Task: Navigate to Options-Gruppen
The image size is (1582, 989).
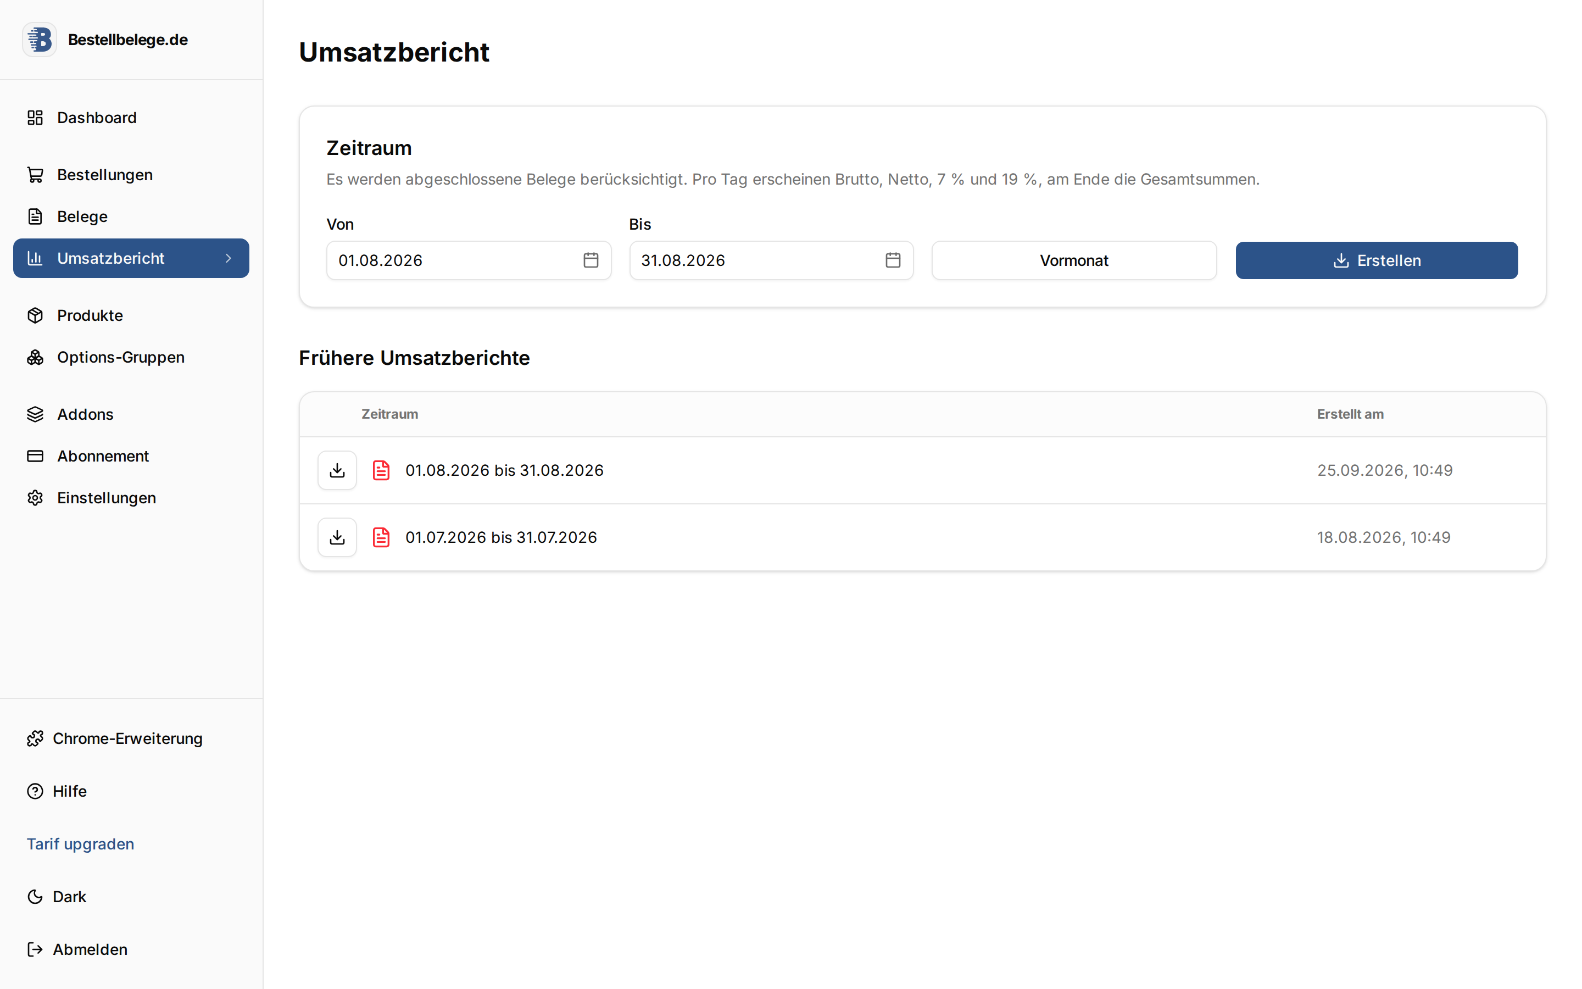Action: [x=131, y=357]
